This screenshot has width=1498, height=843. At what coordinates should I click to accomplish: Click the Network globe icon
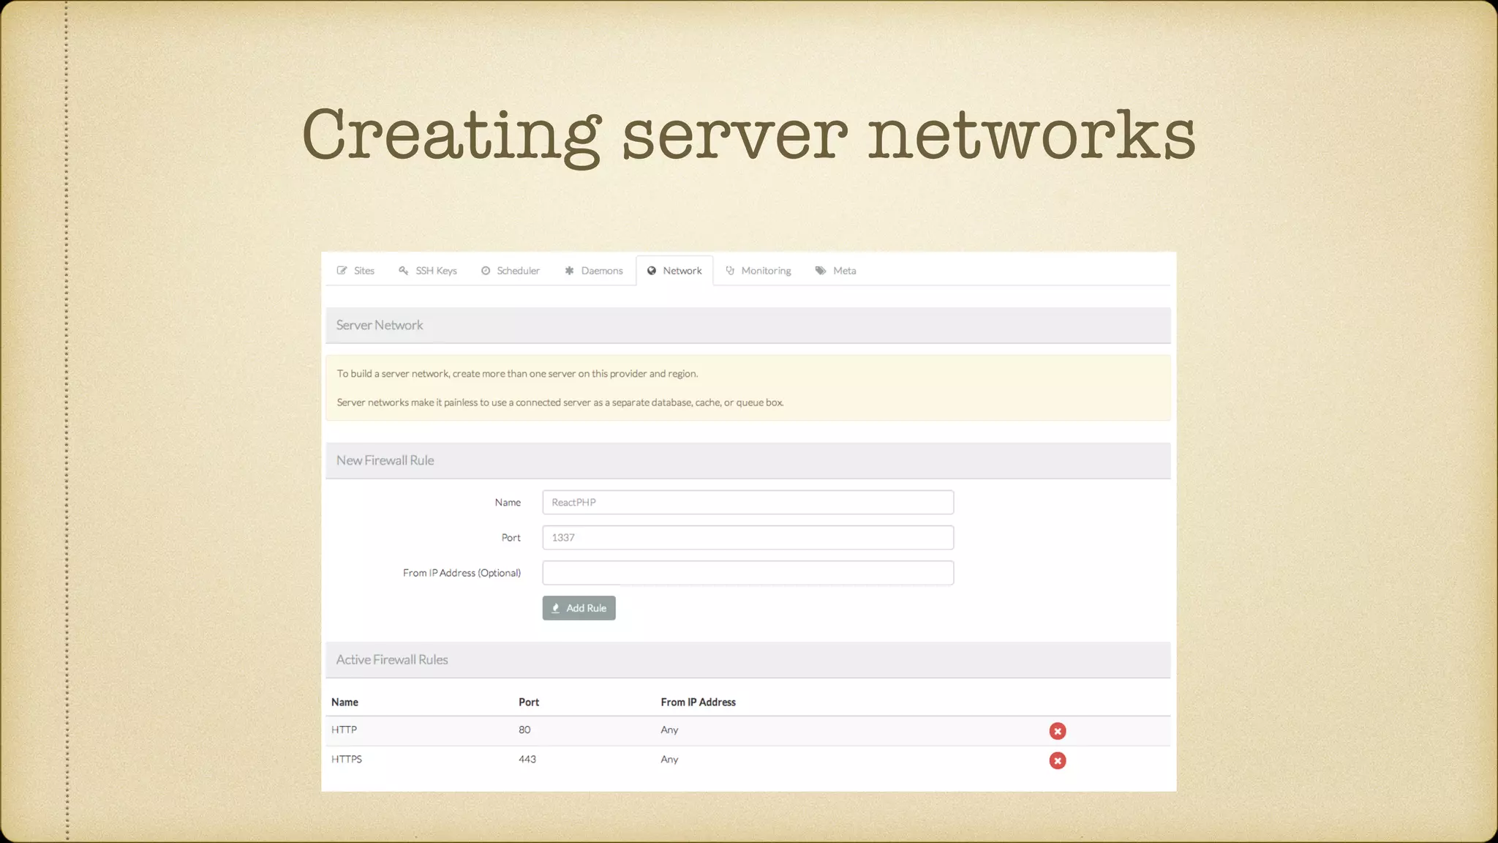(652, 271)
